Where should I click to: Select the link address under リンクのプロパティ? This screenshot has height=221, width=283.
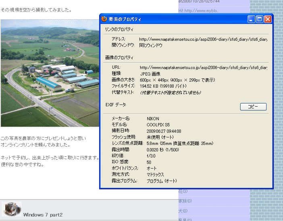(203, 39)
